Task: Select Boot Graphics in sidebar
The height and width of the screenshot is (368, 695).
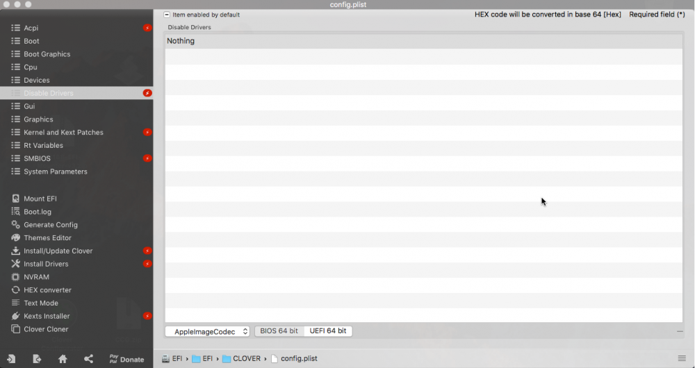Action: (x=47, y=54)
